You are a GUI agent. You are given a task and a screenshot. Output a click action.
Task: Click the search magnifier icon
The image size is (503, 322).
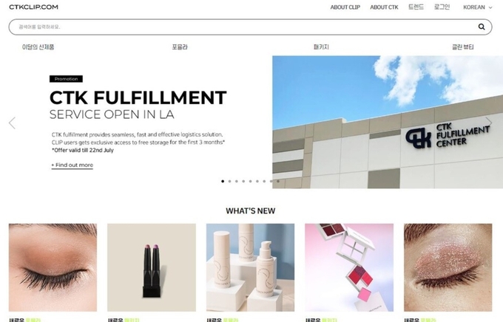point(482,27)
